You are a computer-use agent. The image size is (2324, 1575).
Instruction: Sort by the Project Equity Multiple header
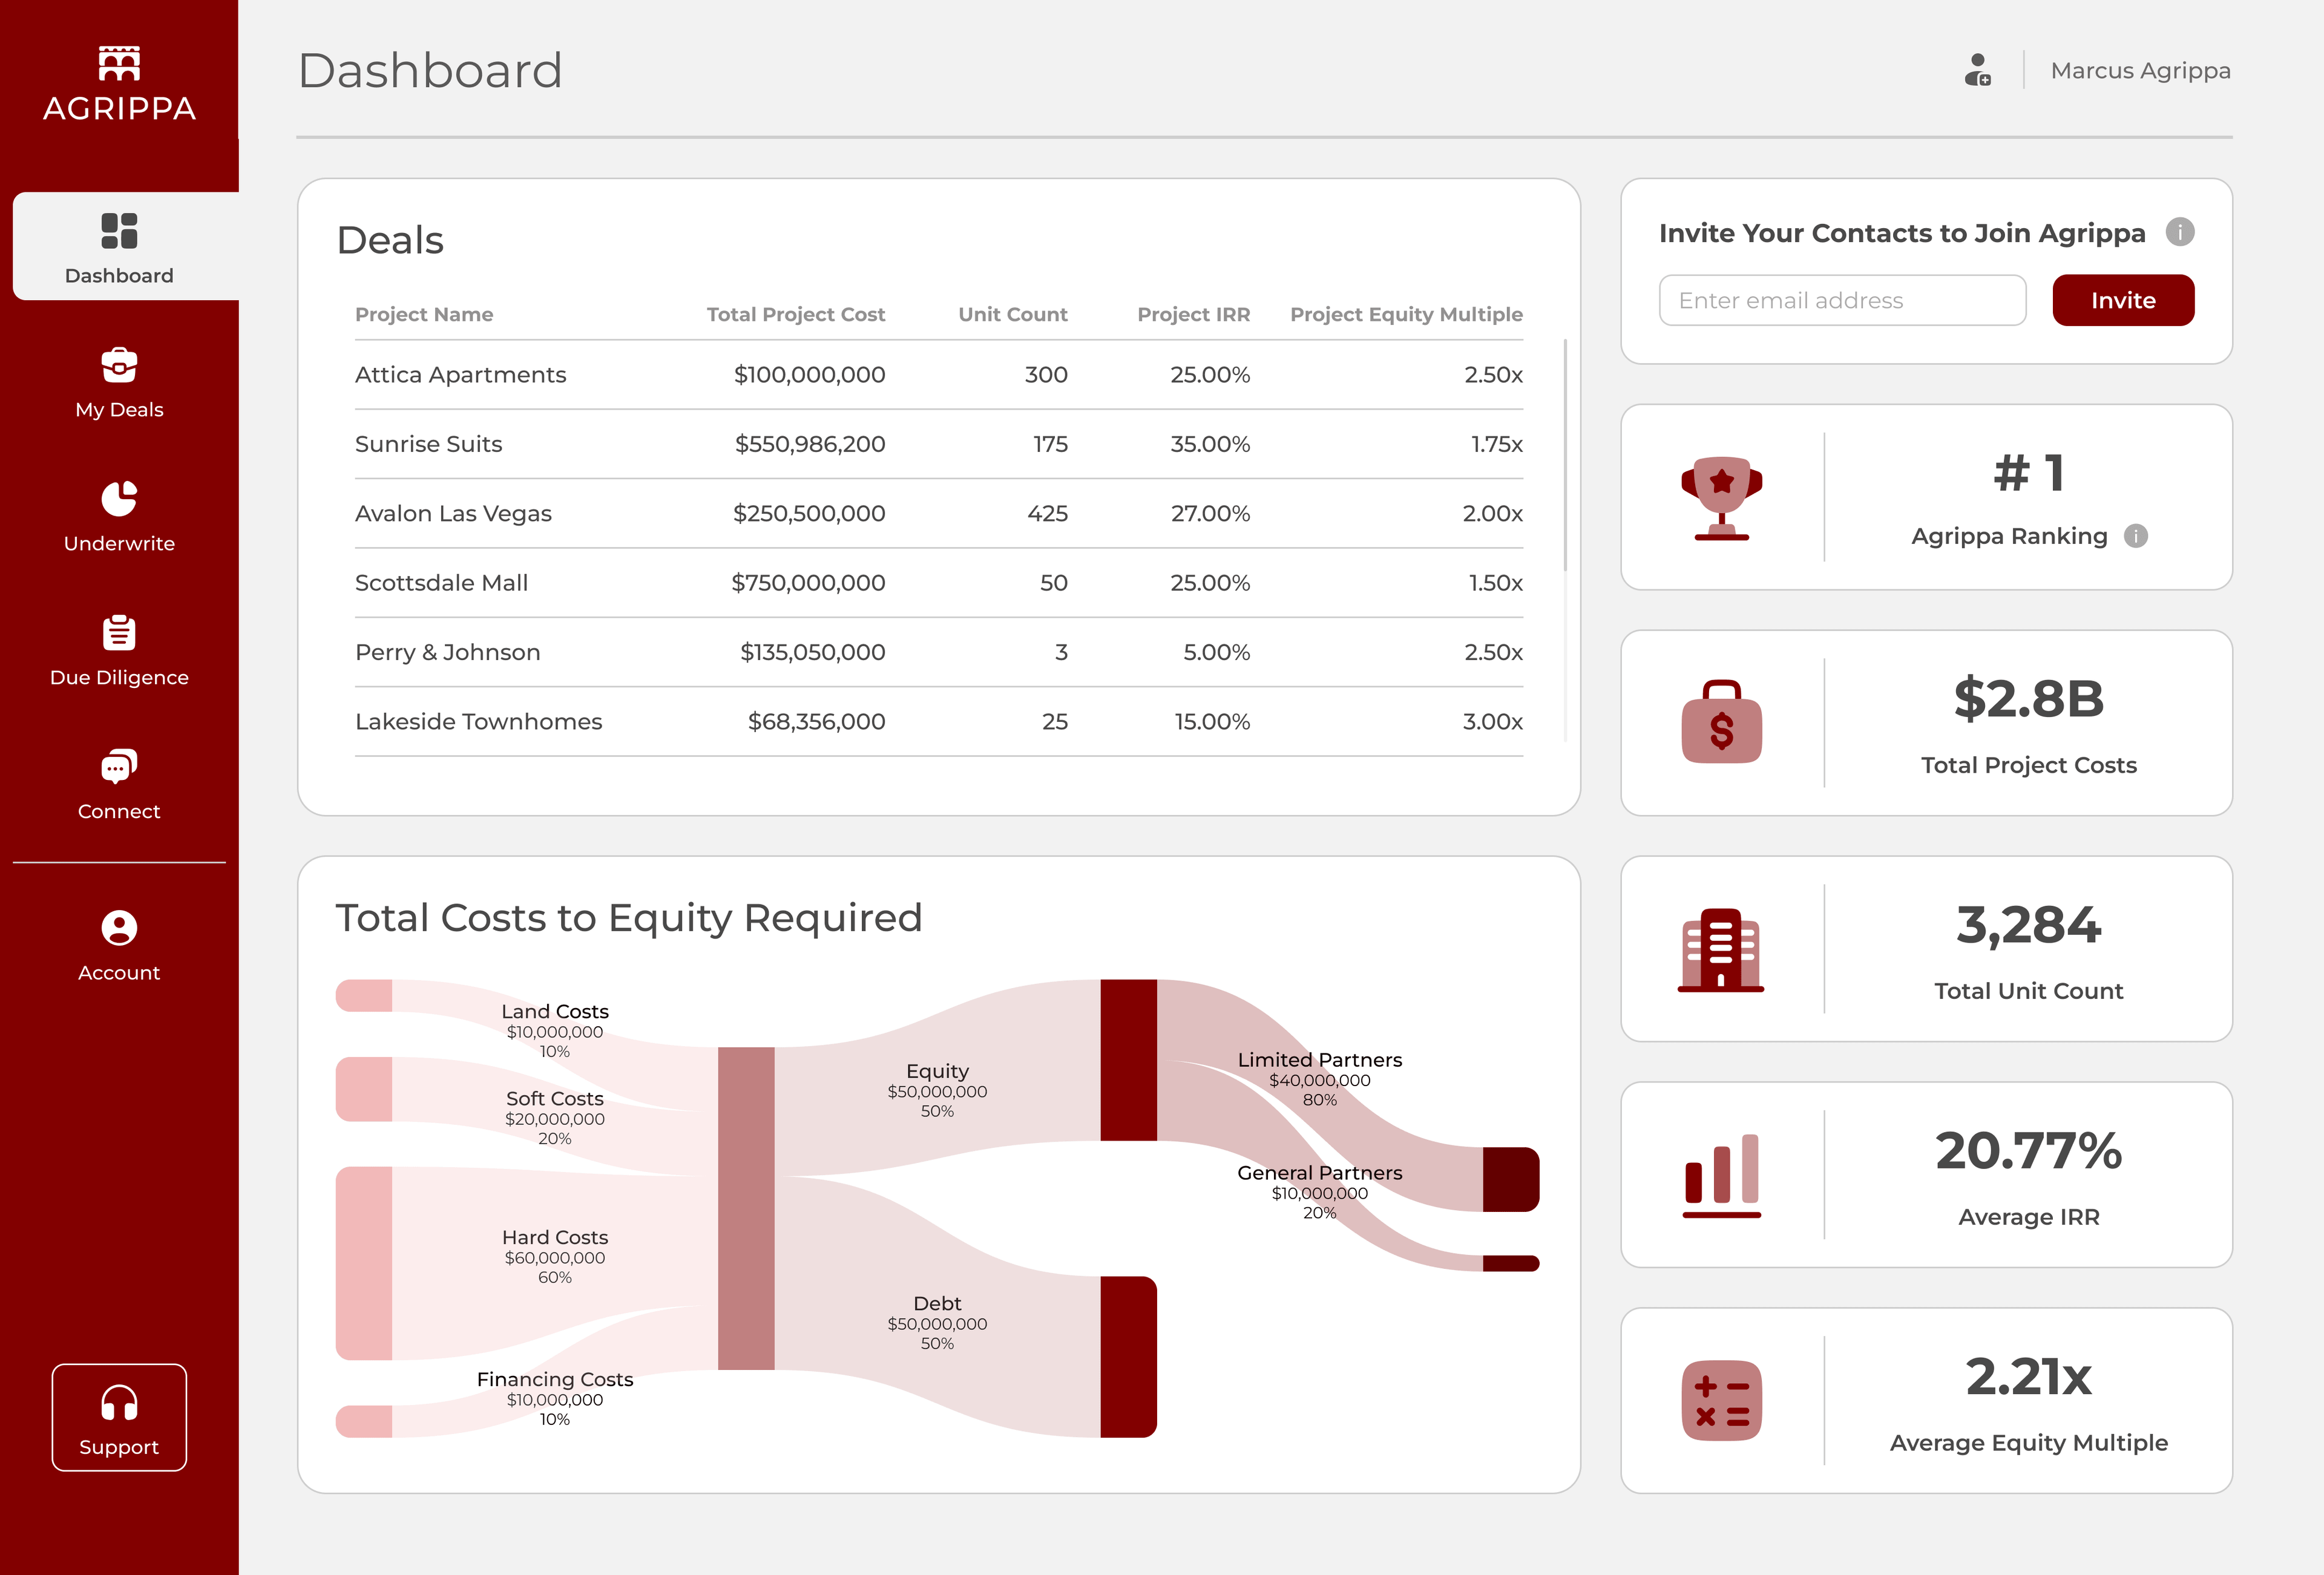(x=1406, y=314)
